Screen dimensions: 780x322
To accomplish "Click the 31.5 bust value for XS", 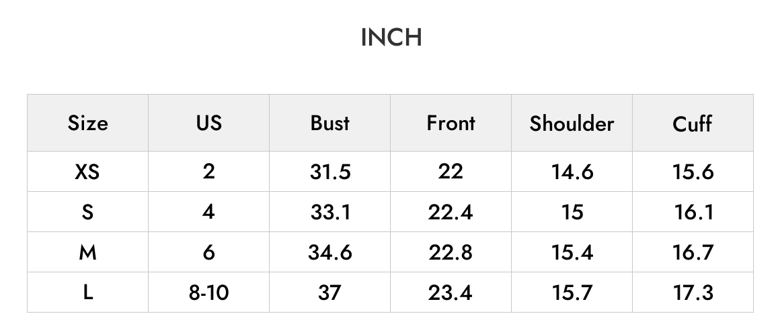I will 330,172.
